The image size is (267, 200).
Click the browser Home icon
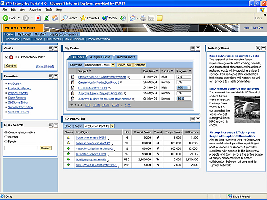pyautogui.click(x=55, y=18)
